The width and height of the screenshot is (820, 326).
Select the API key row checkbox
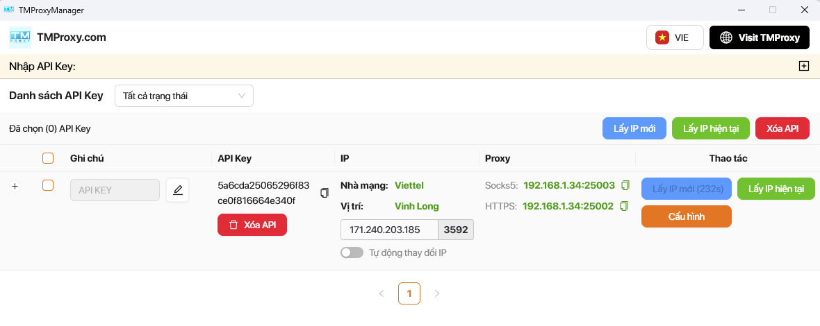[48, 185]
